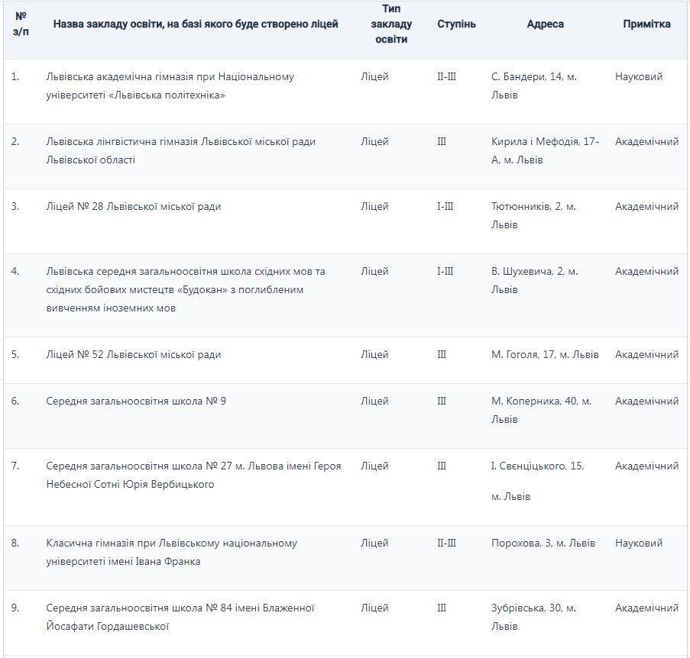Click the 'Адреса' column header

coord(545,24)
